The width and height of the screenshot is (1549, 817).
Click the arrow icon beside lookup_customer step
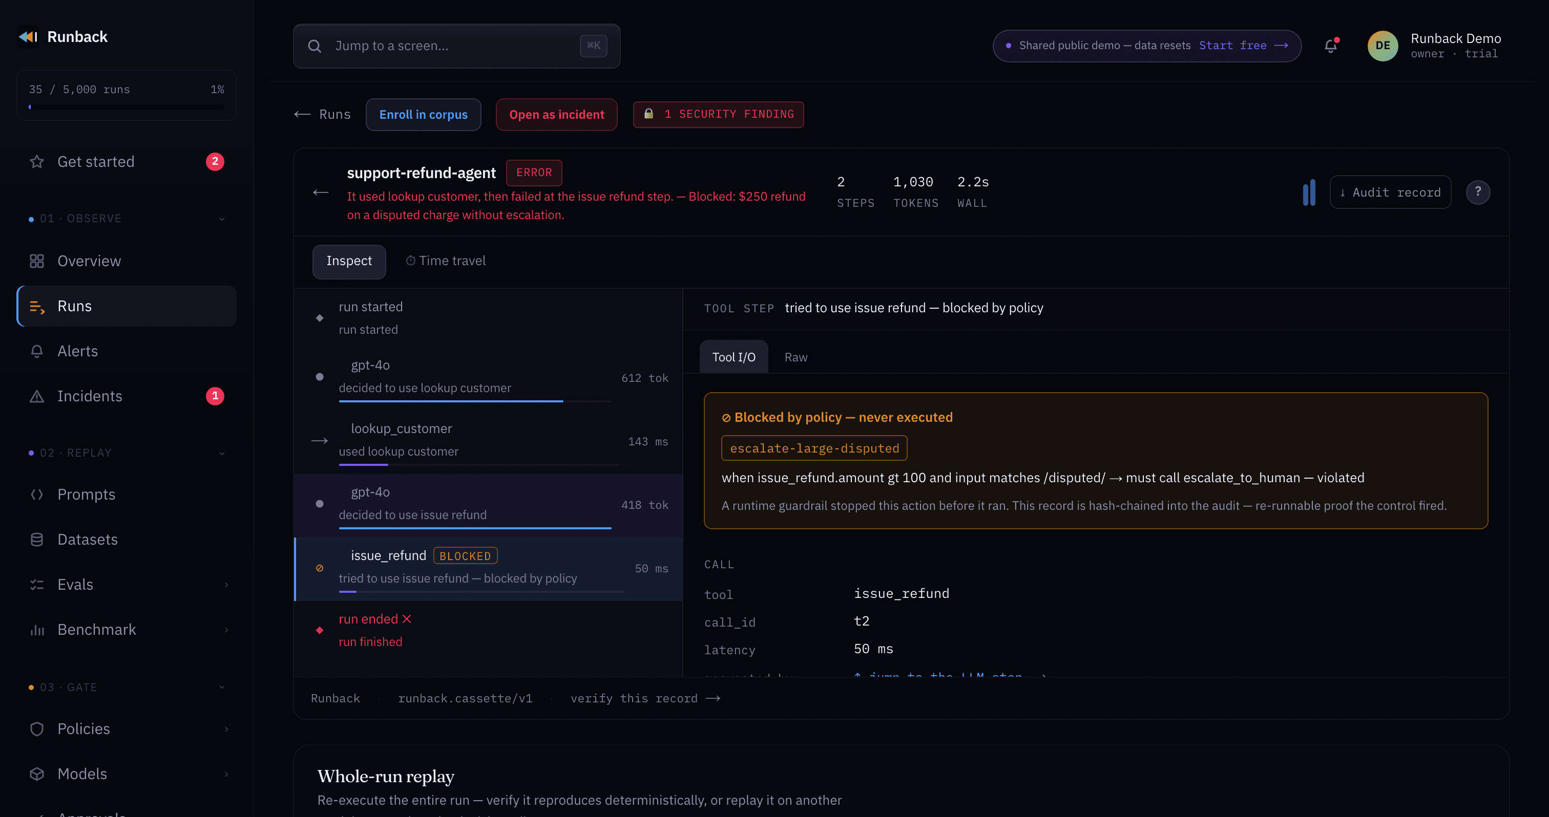319,441
